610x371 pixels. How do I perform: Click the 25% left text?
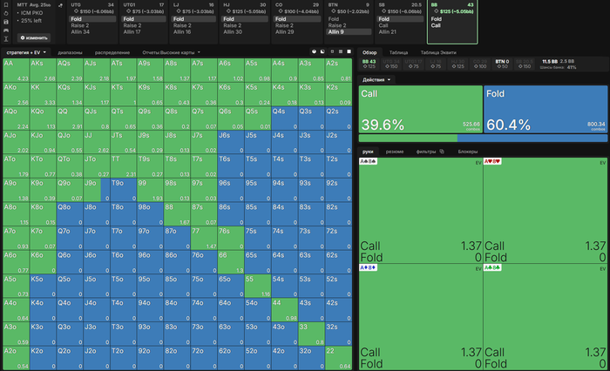point(31,21)
